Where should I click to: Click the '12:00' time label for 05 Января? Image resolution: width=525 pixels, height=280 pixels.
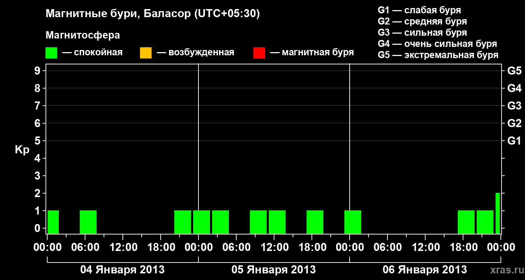click(274, 247)
